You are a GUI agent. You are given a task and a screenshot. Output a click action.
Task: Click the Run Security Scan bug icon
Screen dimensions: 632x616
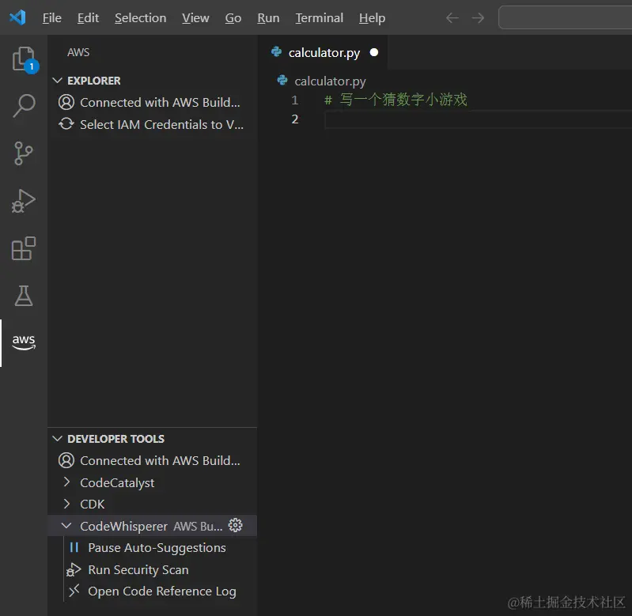click(x=74, y=569)
